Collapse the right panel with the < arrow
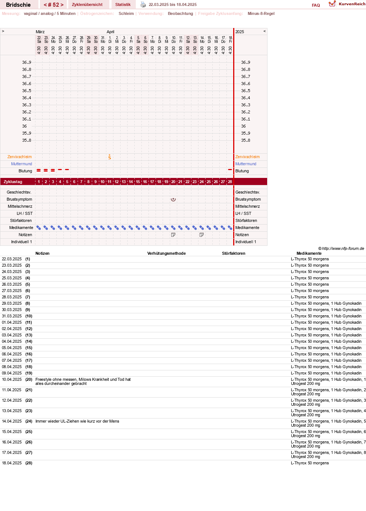The width and height of the screenshot is (366, 511). coord(265,31)
